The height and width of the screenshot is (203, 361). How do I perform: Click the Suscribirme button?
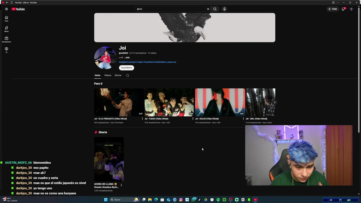click(x=126, y=68)
